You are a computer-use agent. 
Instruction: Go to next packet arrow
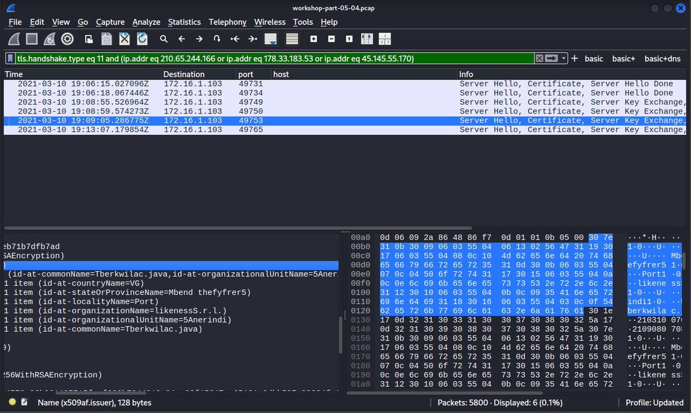(x=199, y=39)
